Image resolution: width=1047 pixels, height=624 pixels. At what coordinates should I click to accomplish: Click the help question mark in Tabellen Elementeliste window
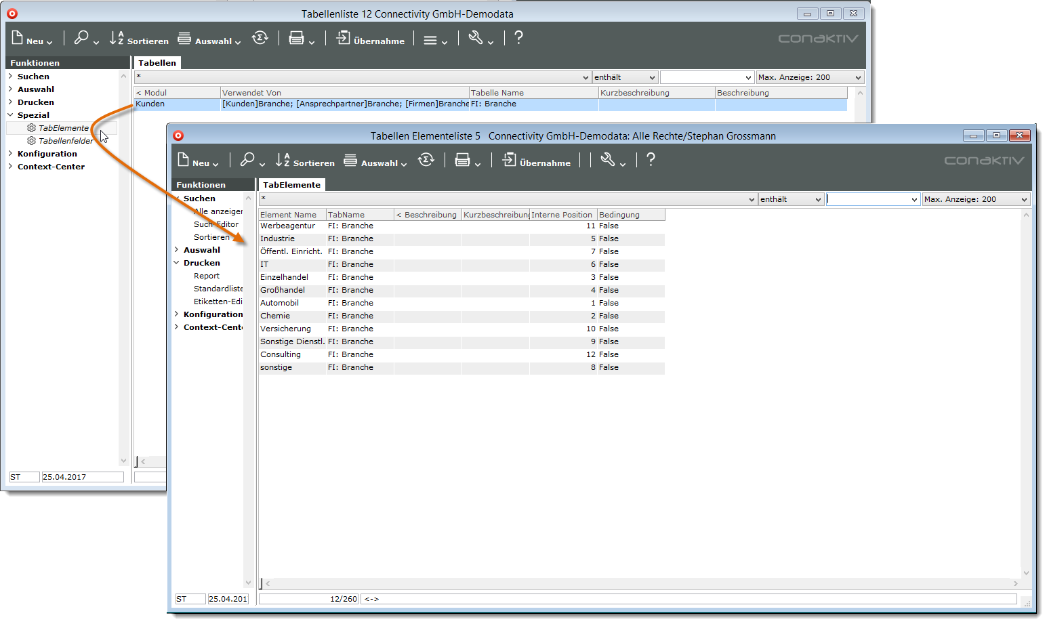651,160
